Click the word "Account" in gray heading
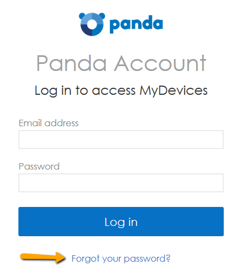 (x=160, y=63)
